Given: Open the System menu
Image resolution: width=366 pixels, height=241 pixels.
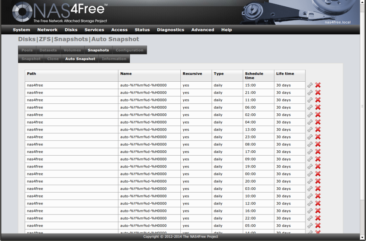Looking at the screenshot, I should 21,30.
